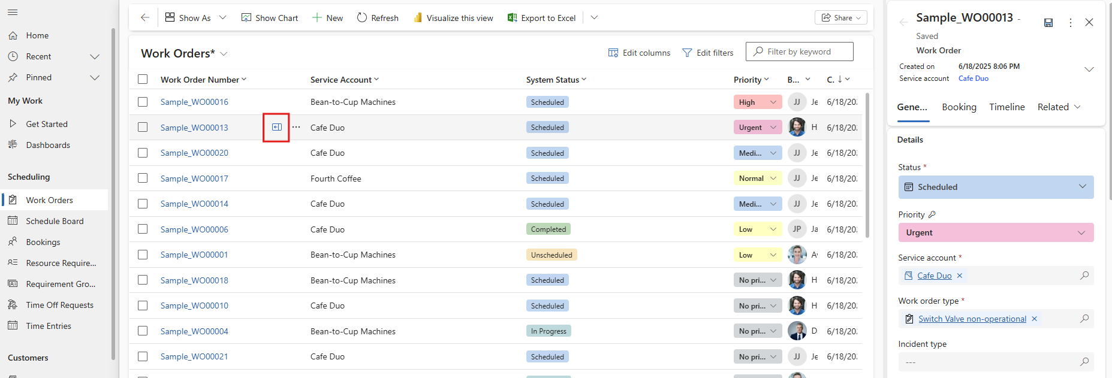Expand the Pinned section in sidebar

(x=95, y=77)
